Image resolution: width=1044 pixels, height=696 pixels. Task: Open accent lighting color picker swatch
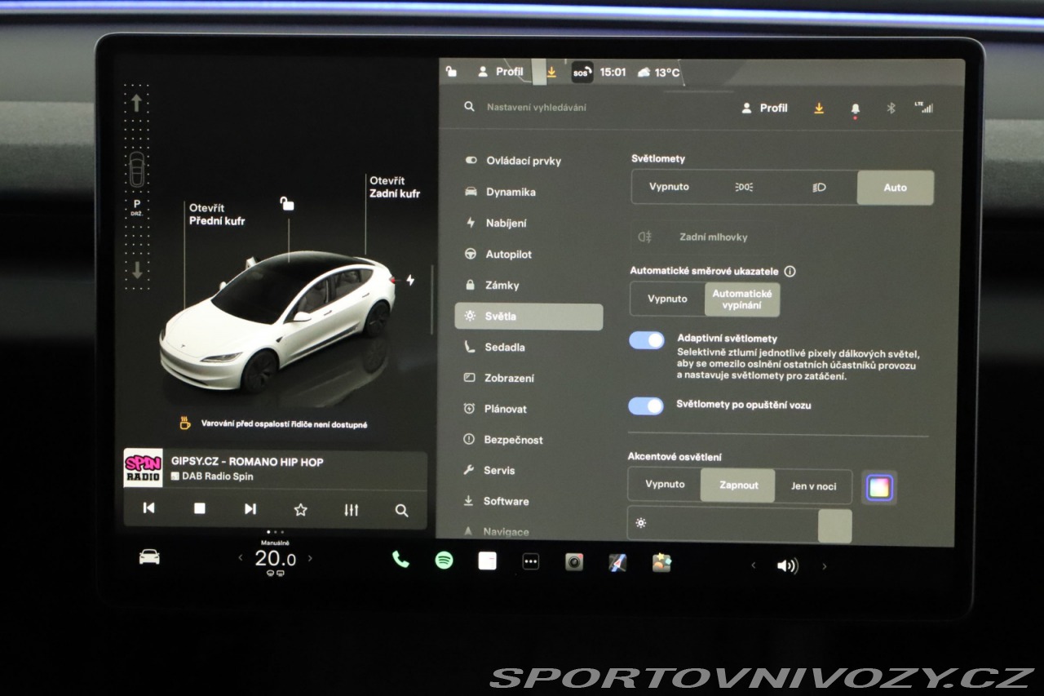point(880,488)
